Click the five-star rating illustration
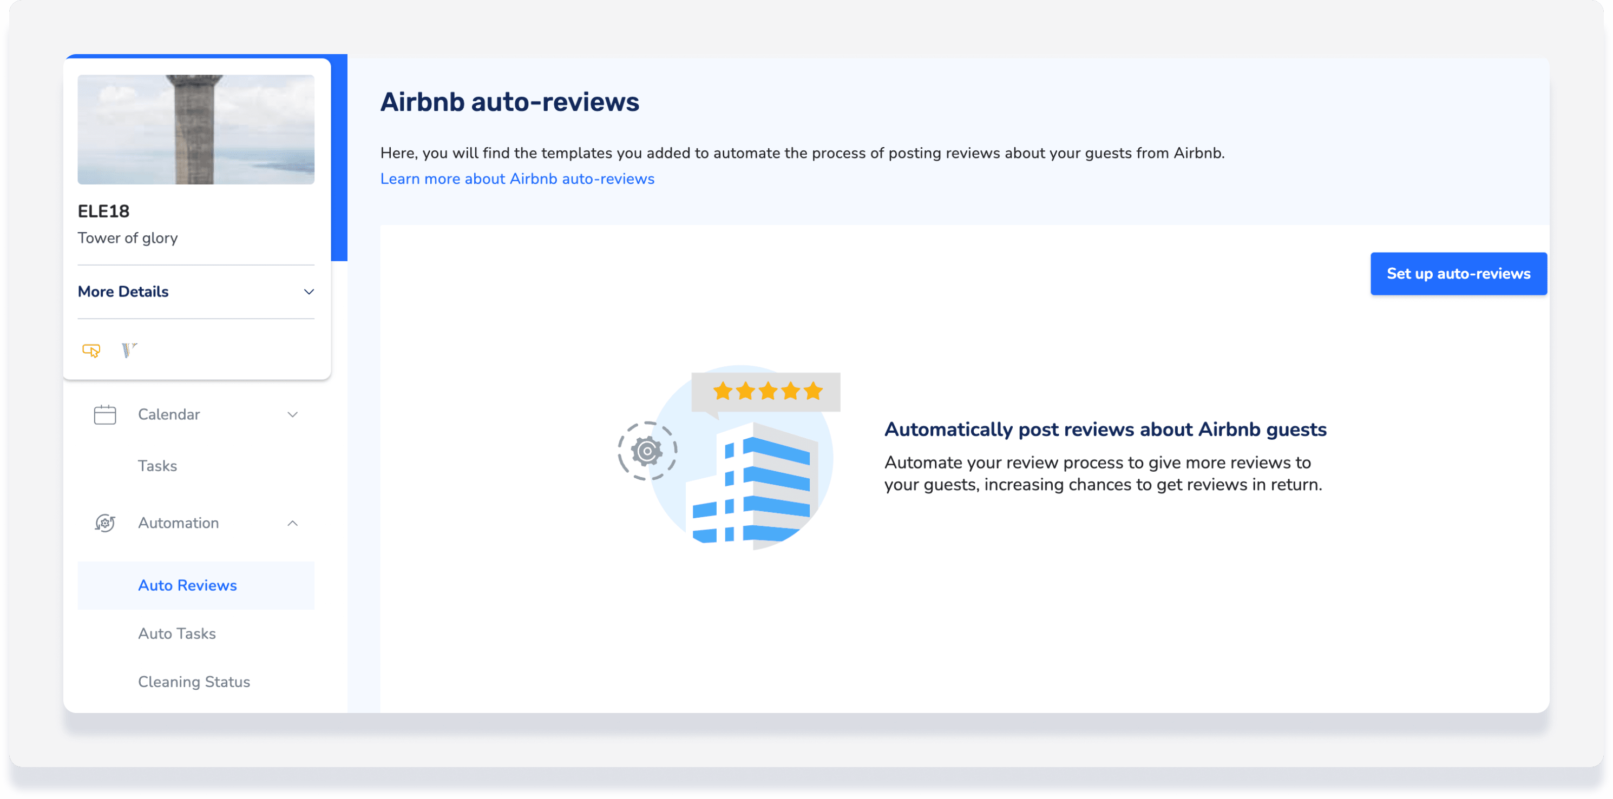Image resolution: width=1613 pixels, height=799 pixels. point(766,392)
